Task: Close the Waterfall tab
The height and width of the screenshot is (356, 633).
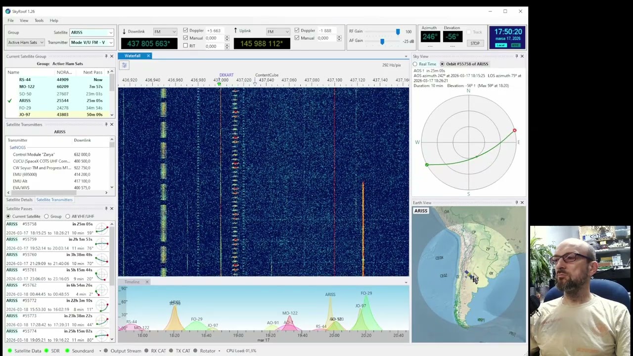Action: 148,56
